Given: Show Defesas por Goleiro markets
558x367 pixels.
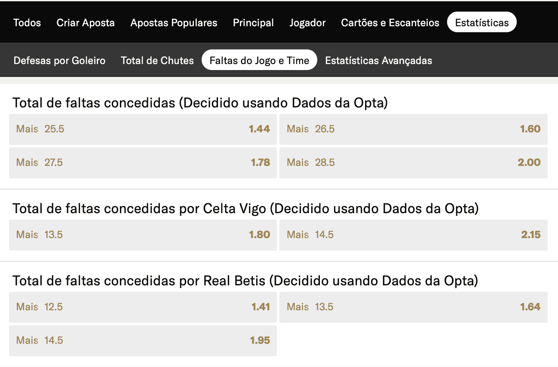Looking at the screenshot, I should coord(59,61).
